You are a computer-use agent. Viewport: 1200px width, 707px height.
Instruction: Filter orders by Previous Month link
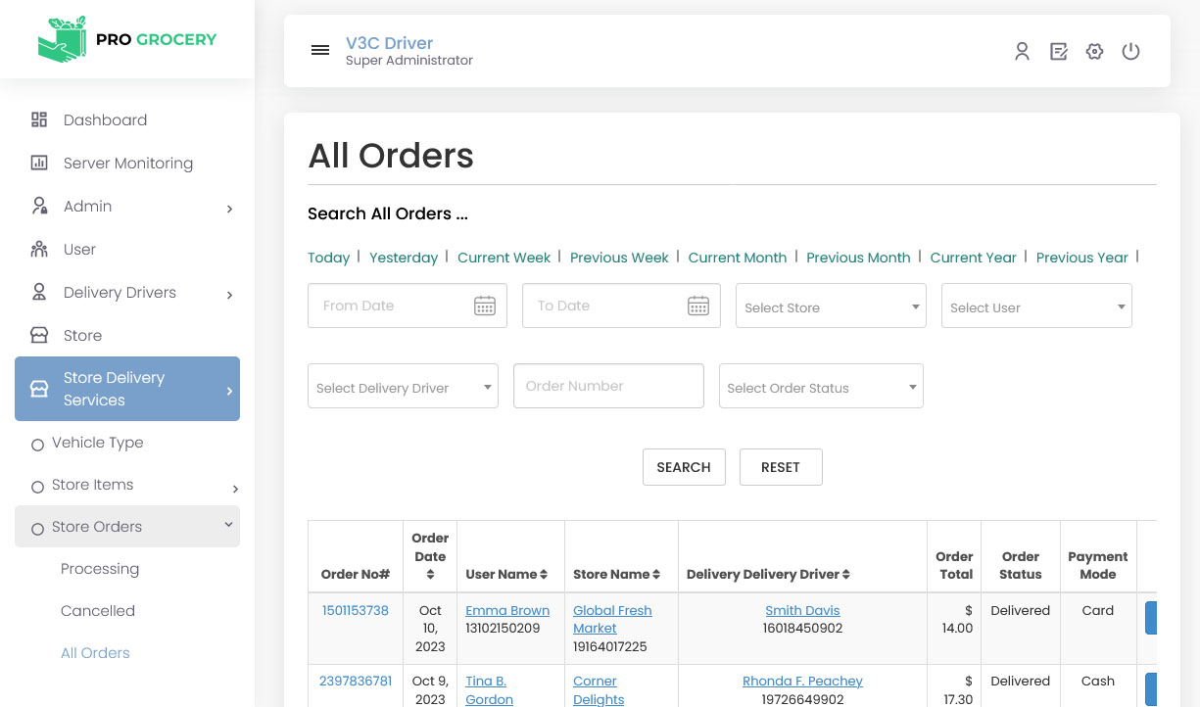858,258
